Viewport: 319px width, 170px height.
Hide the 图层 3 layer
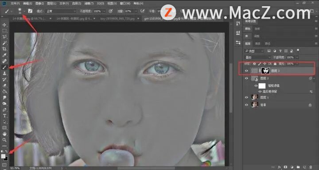[x=247, y=71]
